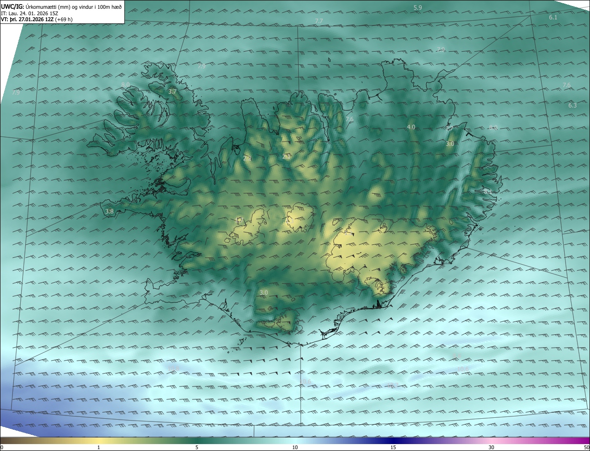Click the 5 tick on color scale

point(197,447)
